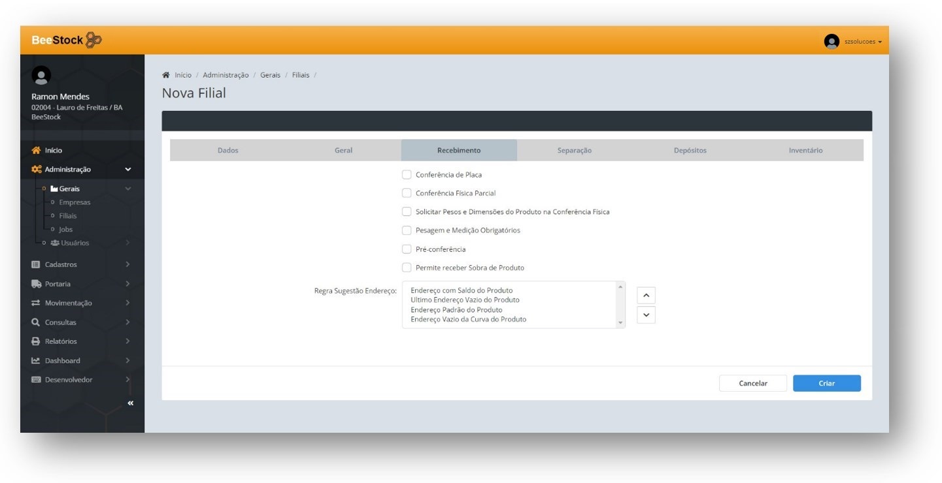942x483 pixels.
Task: Collapse the Administração menu chevron
Action: [128, 170]
